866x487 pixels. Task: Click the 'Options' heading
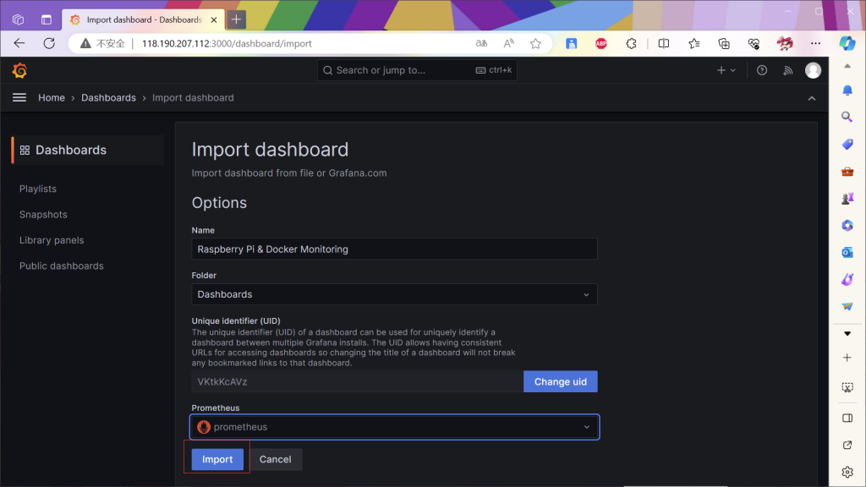click(x=219, y=203)
